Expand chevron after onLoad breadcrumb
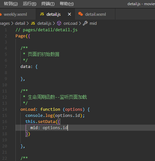The height and width of the screenshot is (161, 155). pos(80,24)
